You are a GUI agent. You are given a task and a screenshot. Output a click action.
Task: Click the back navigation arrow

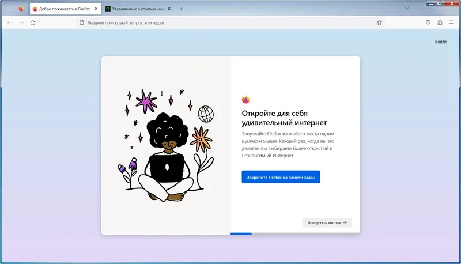point(9,22)
